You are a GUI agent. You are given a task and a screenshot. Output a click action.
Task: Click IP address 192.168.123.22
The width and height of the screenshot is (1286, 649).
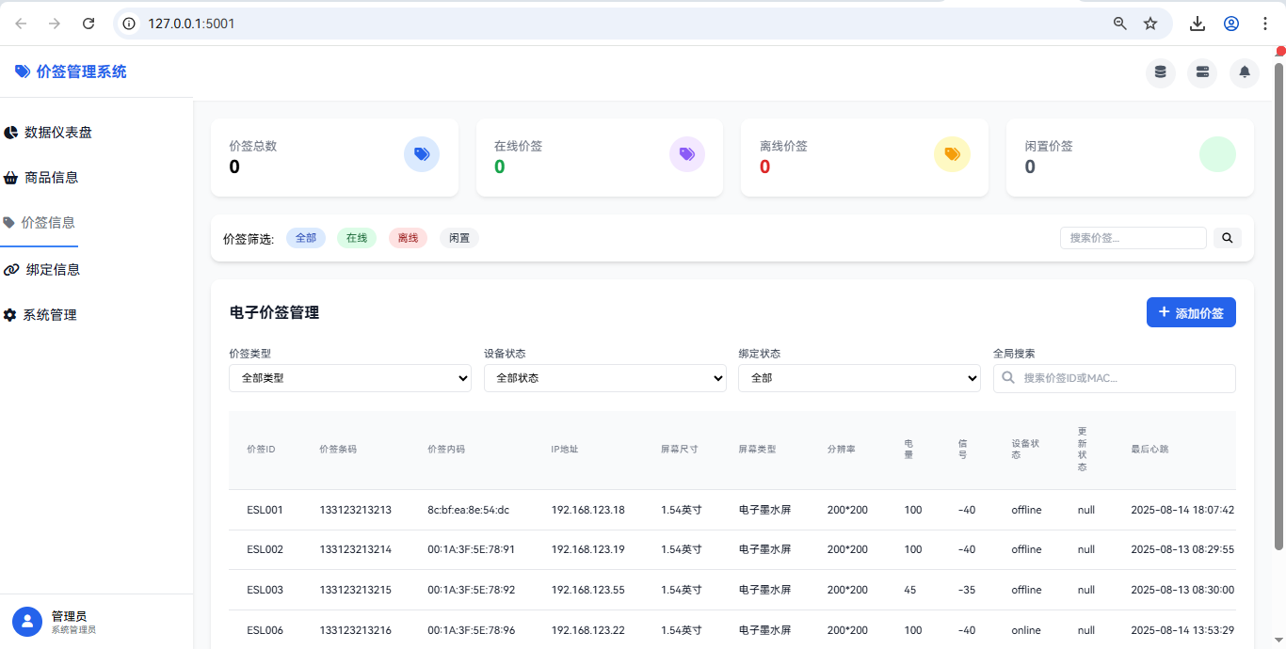(x=588, y=630)
